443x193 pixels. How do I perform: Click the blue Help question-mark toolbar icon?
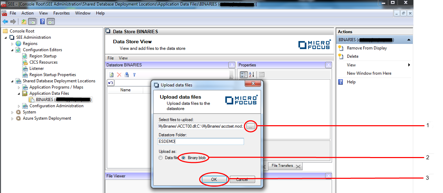coord(42,21)
